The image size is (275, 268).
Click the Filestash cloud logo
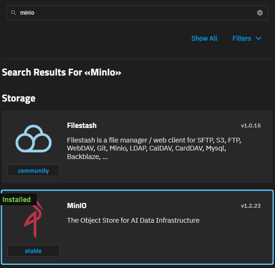tap(33, 139)
